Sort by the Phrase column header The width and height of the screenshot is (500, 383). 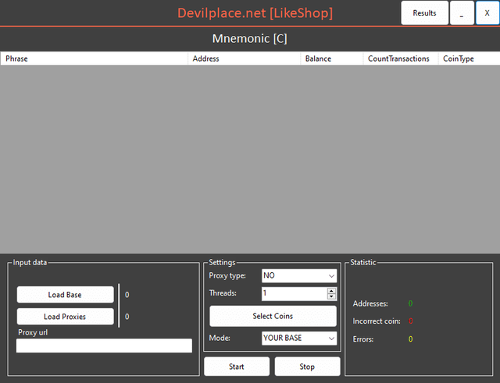coord(94,59)
